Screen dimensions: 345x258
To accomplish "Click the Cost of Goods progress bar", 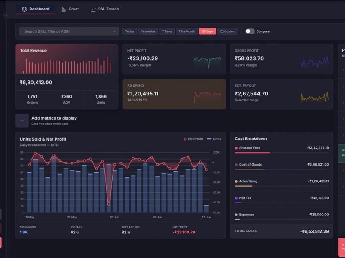I will click(x=282, y=169).
